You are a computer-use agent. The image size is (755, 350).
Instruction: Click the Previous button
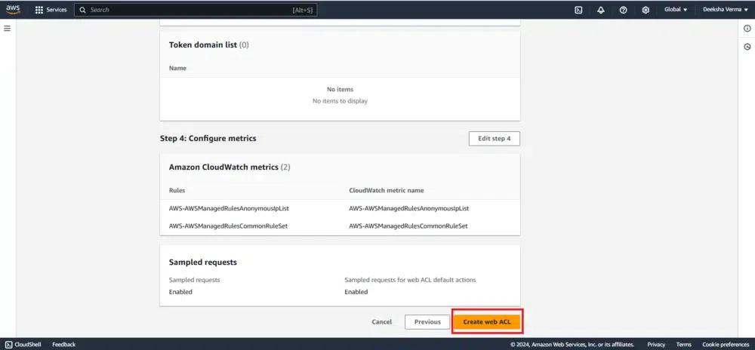click(427, 321)
